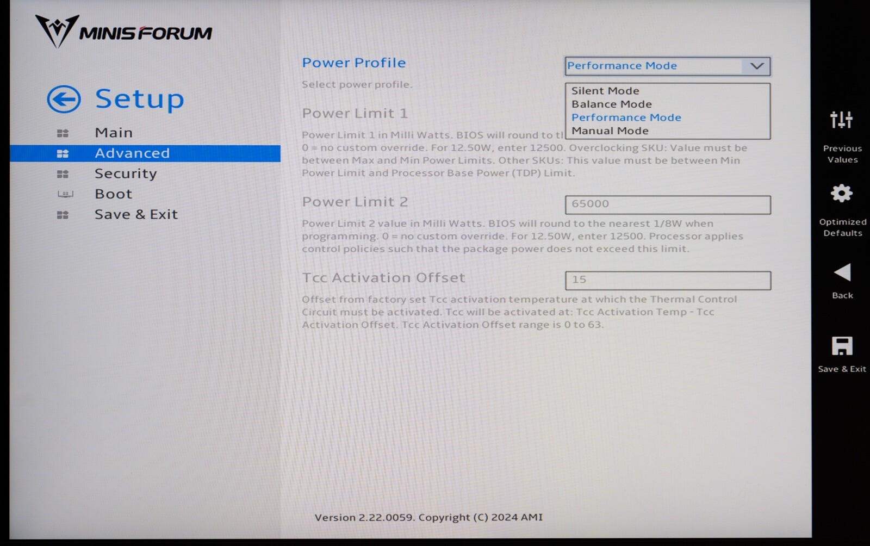Go to the Security menu
Viewport: 870px width, 546px height.
tap(126, 174)
